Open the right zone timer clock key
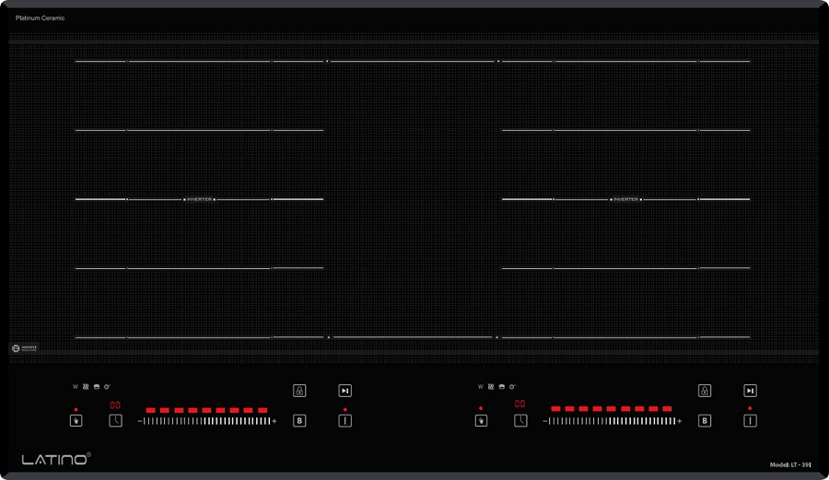 coord(520,421)
